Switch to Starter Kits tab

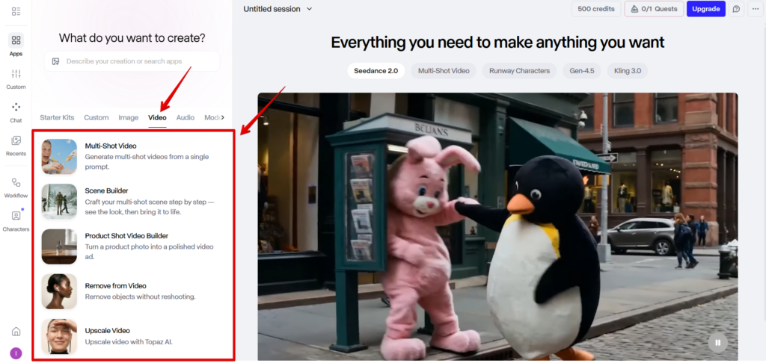(x=57, y=117)
